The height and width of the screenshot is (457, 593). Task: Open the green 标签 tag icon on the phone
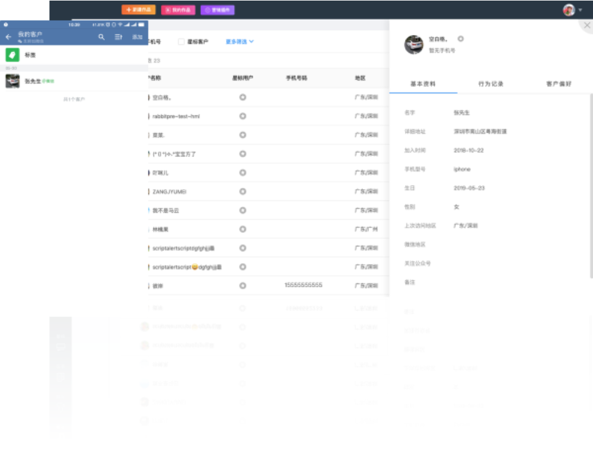12,55
